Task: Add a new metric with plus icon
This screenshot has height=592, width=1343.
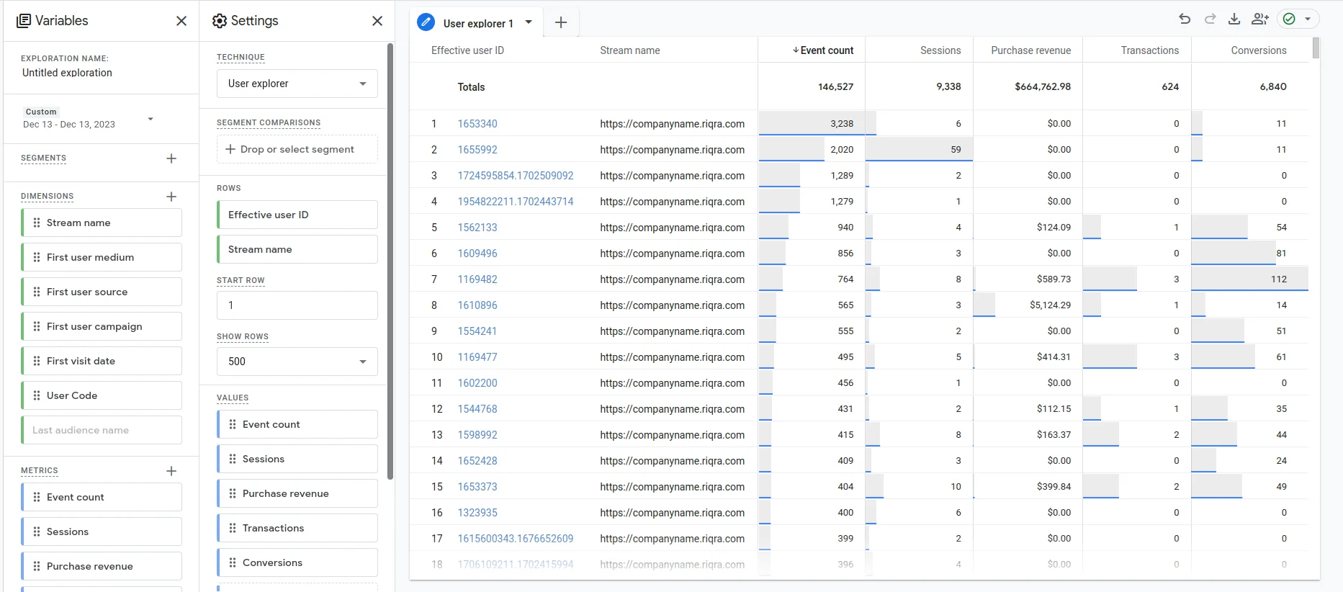Action: click(x=171, y=471)
